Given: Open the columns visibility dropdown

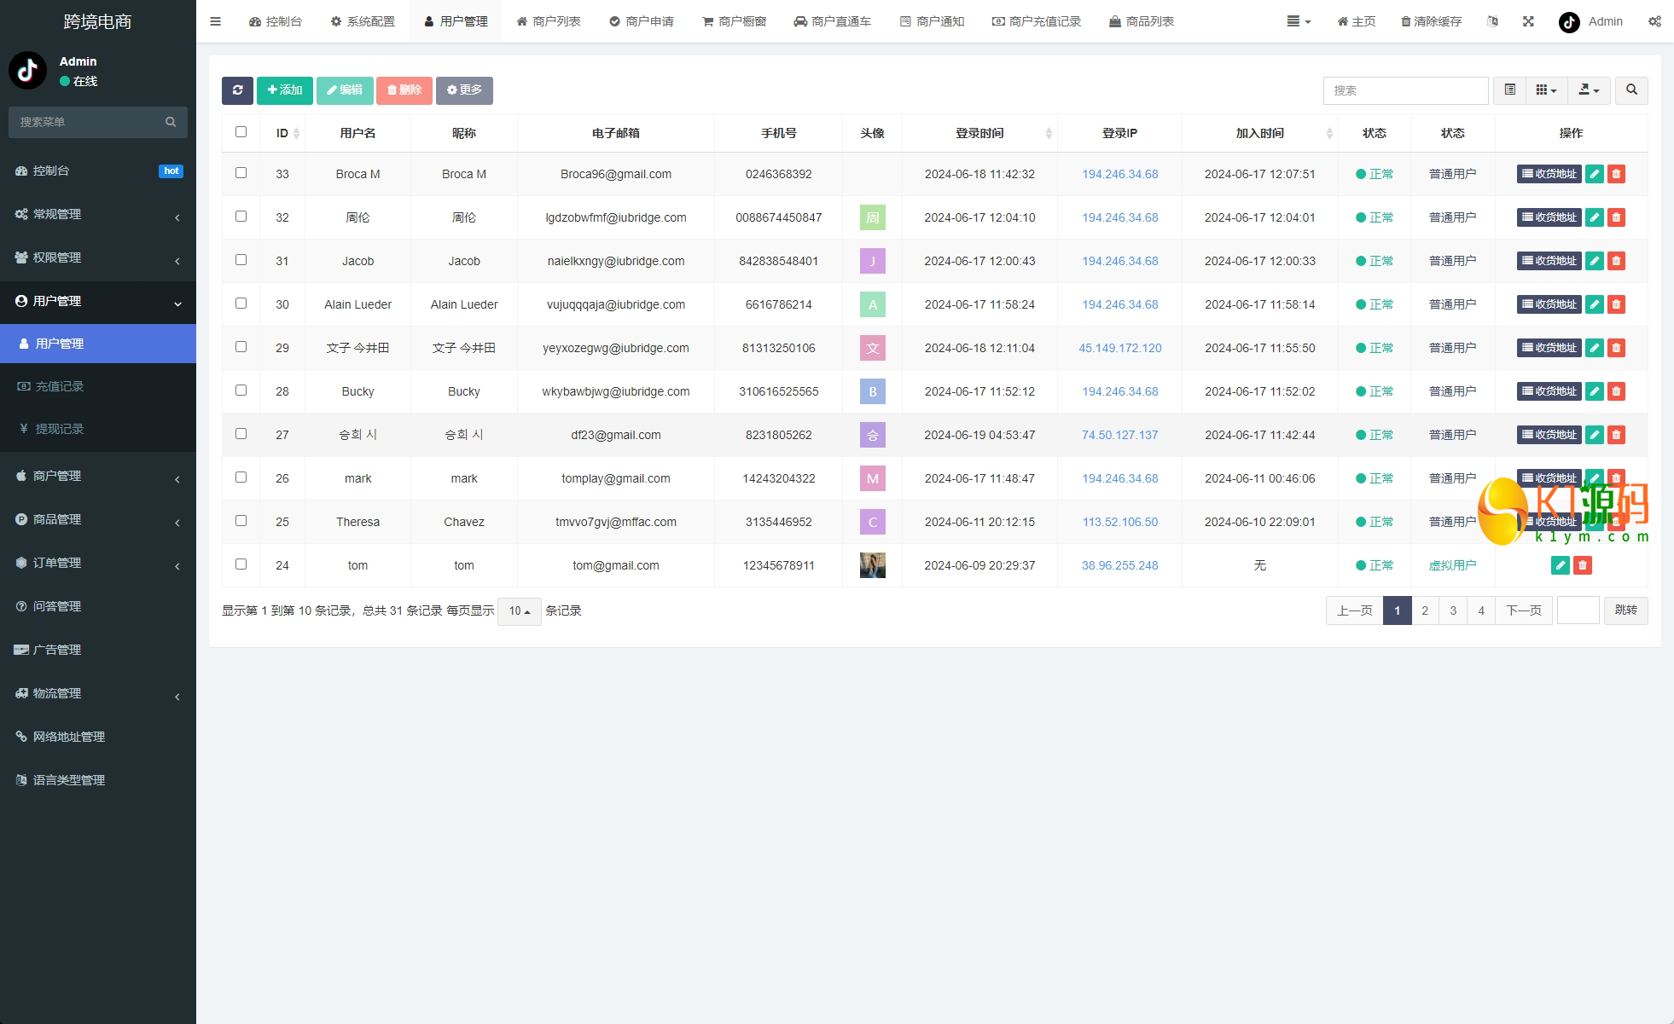Looking at the screenshot, I should click(x=1546, y=90).
